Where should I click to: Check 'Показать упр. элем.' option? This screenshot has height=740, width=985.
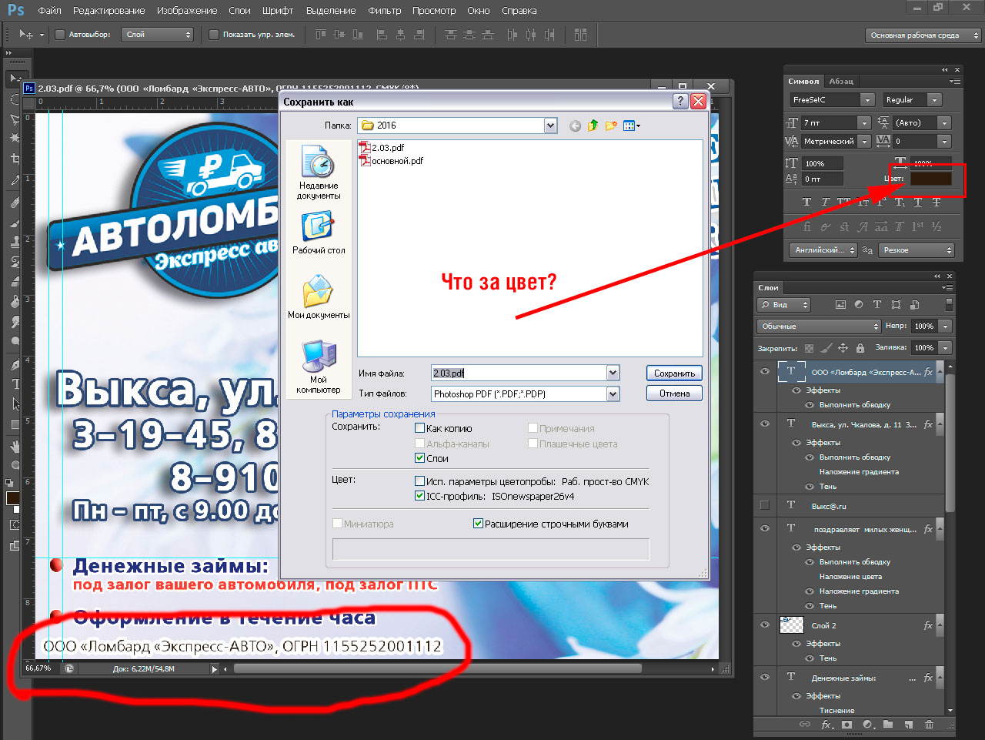pyautogui.click(x=214, y=35)
